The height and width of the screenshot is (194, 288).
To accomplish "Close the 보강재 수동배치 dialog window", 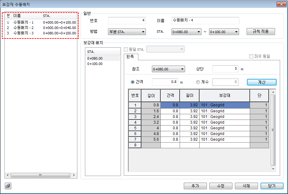I will point(280,4).
